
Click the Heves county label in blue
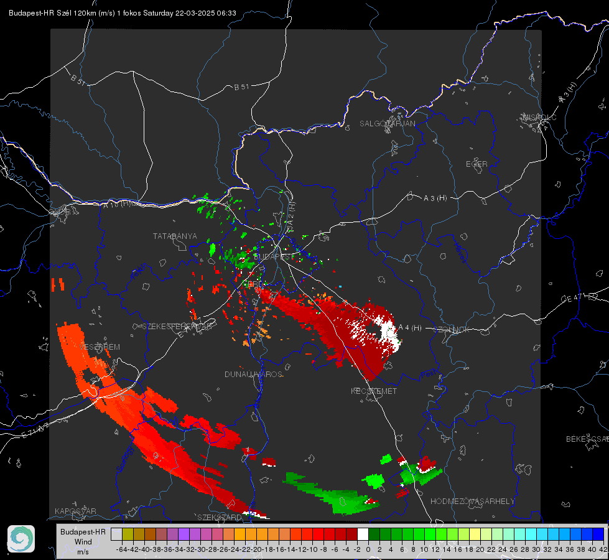tap(460, 253)
